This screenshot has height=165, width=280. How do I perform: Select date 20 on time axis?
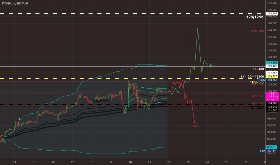tap(130, 162)
